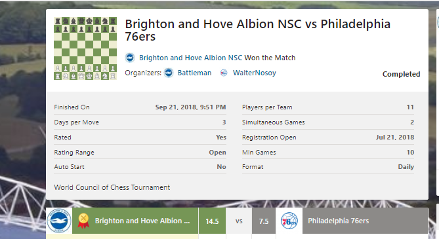The width and height of the screenshot is (439, 239).
Task: Select Brighton and Hove Albion team bar
Action: click(135, 221)
